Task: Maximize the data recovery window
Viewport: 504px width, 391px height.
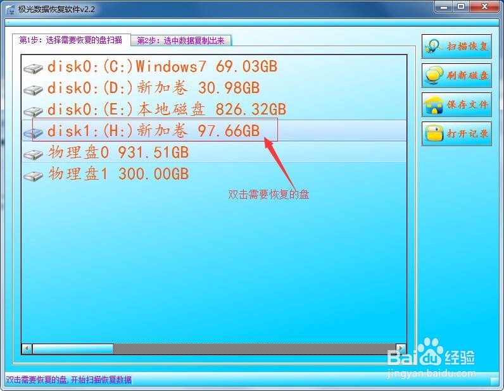Action: tap(461, 7)
